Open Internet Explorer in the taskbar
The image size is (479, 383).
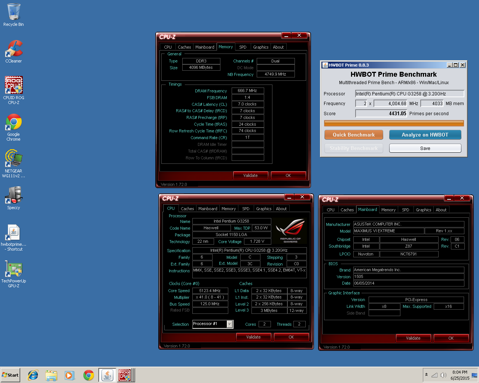(33, 375)
